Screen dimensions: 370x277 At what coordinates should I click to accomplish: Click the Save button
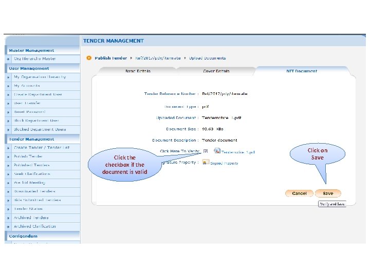point(328,193)
